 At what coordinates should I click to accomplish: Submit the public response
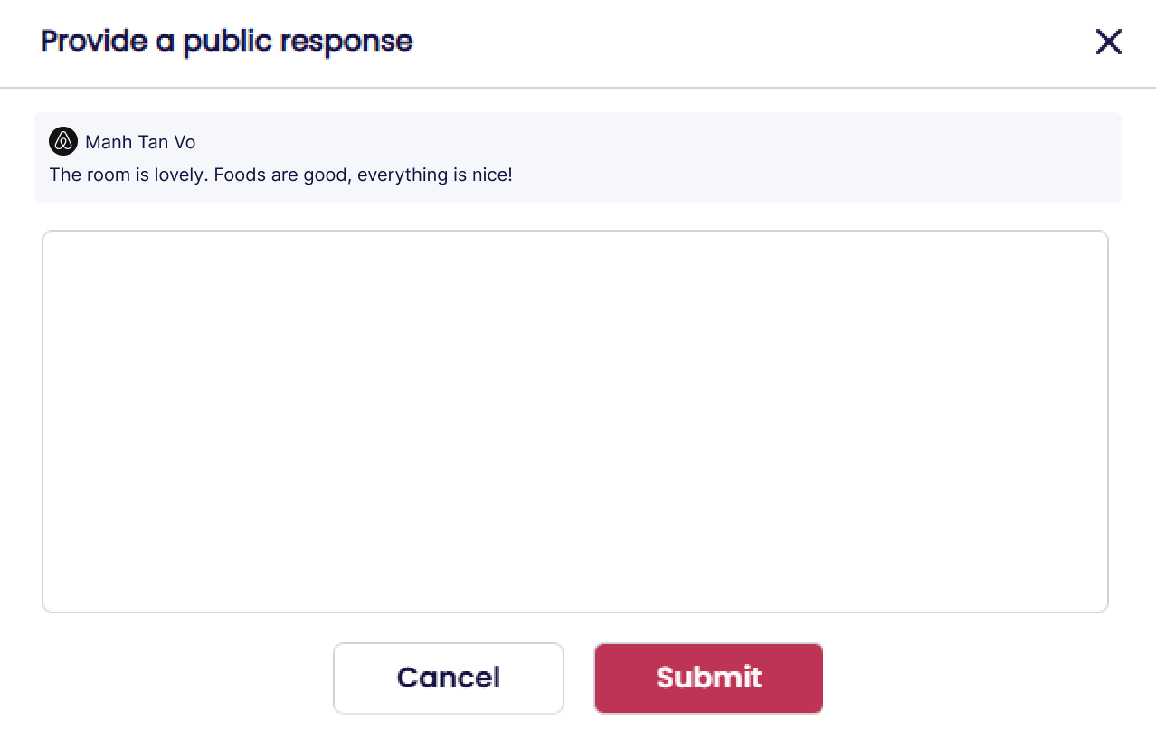click(708, 678)
